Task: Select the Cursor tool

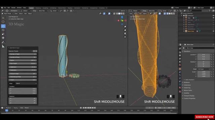Action: pyautogui.click(x=3, y=22)
